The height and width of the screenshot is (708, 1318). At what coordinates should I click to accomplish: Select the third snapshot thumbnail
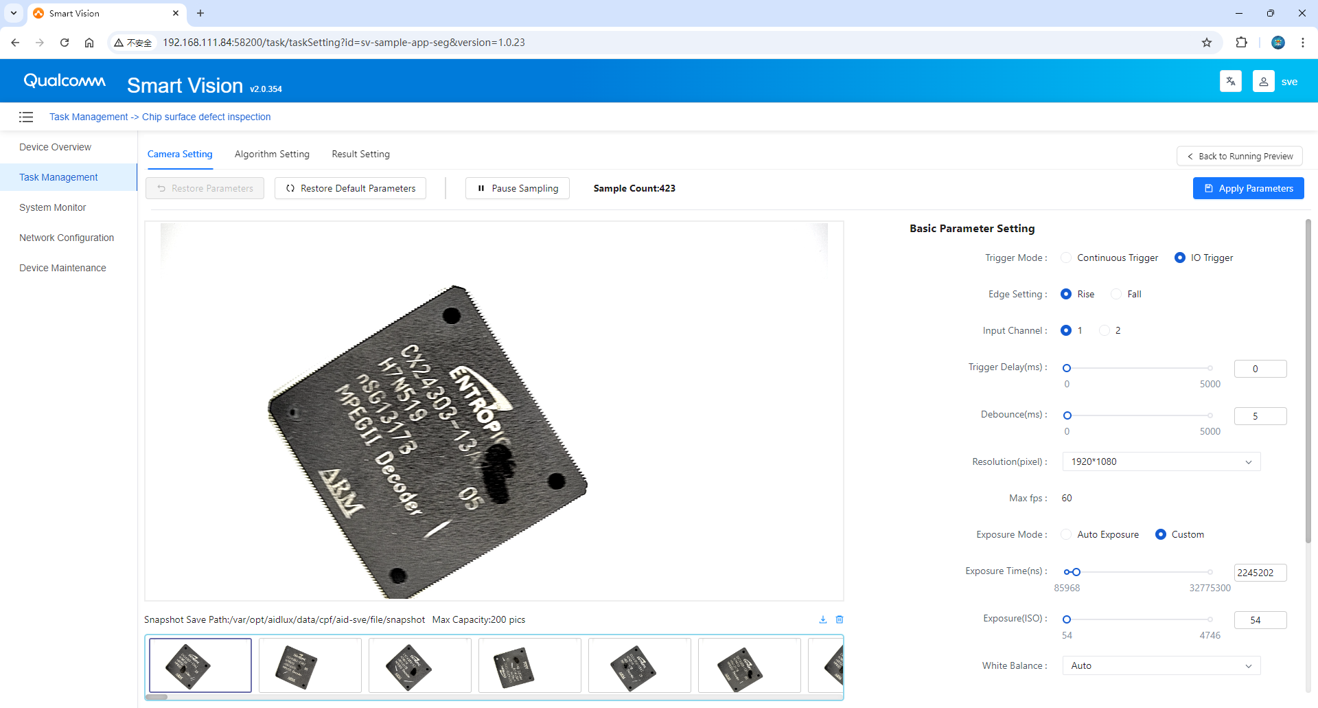[x=420, y=665]
